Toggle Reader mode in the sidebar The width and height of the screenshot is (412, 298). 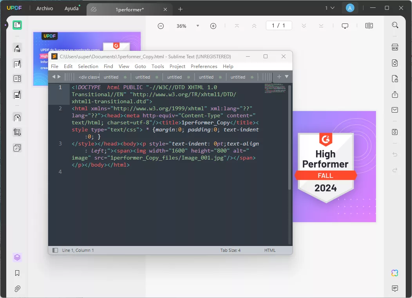17,24
